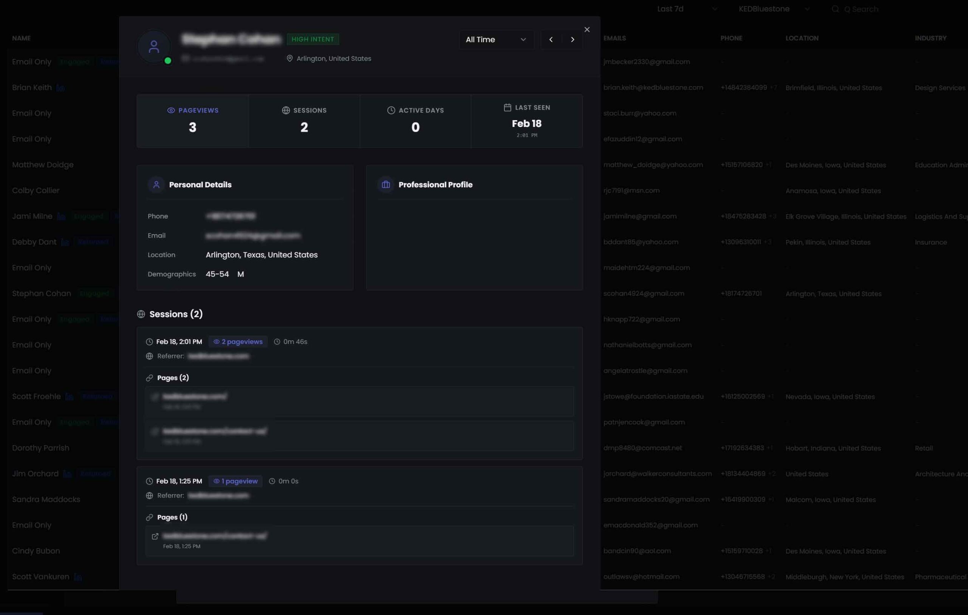
Task: Click the clock icon beside ACTIVE DAYS
Action: coord(391,110)
